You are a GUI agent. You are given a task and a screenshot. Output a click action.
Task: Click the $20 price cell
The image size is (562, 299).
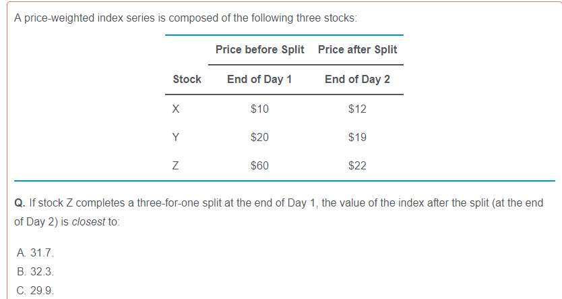point(259,137)
